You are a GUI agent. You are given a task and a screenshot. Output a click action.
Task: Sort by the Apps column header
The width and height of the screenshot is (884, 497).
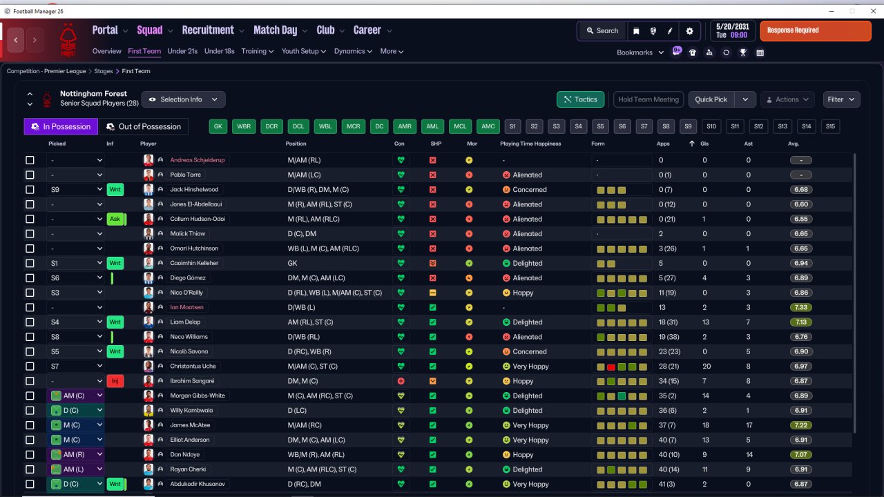[x=663, y=144]
